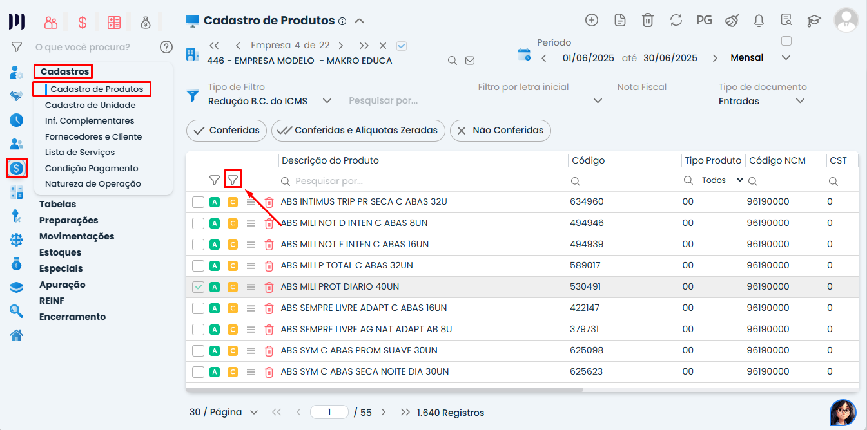Collapse the Cadastro de Produtos header chevron

click(359, 20)
